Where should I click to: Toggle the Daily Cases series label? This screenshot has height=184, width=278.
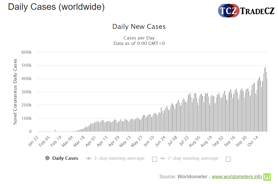click(65, 158)
